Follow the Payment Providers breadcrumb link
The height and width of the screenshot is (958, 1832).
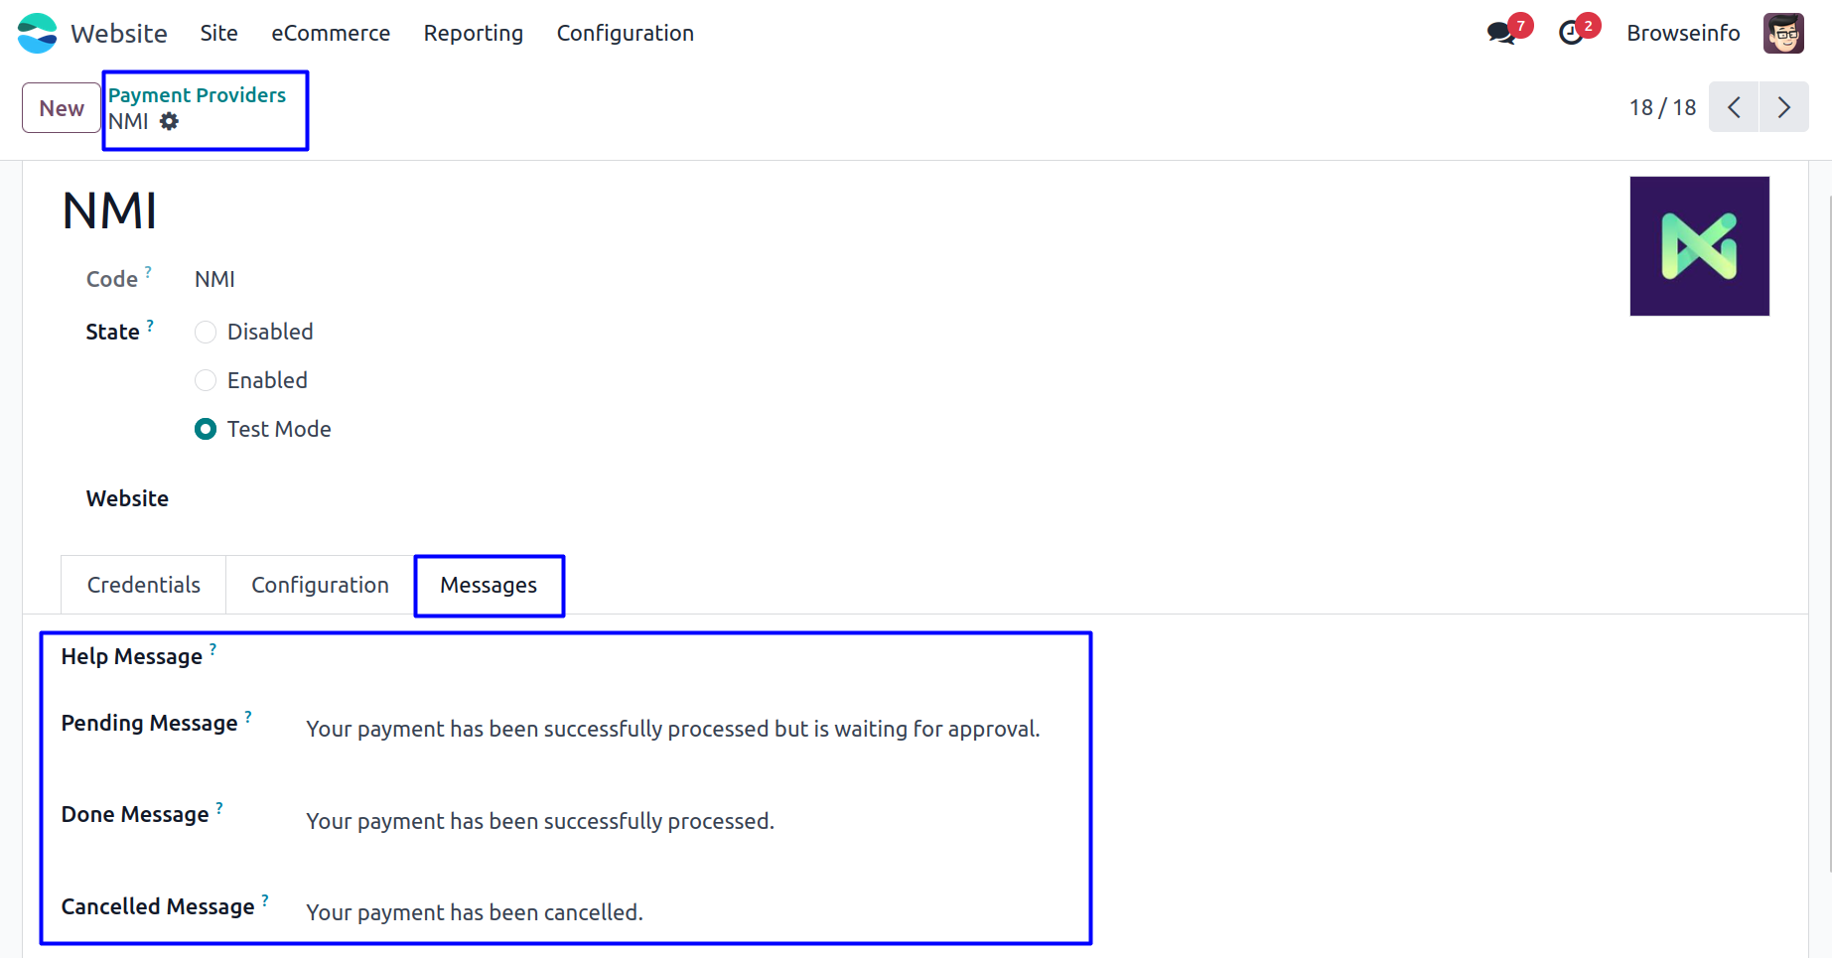[197, 95]
